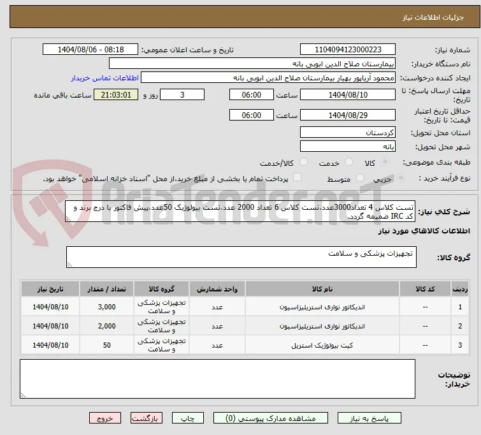Click the جزئیات اطلاعات نیاز page header
The width and height of the screenshot is (481, 435).
tap(433, 17)
